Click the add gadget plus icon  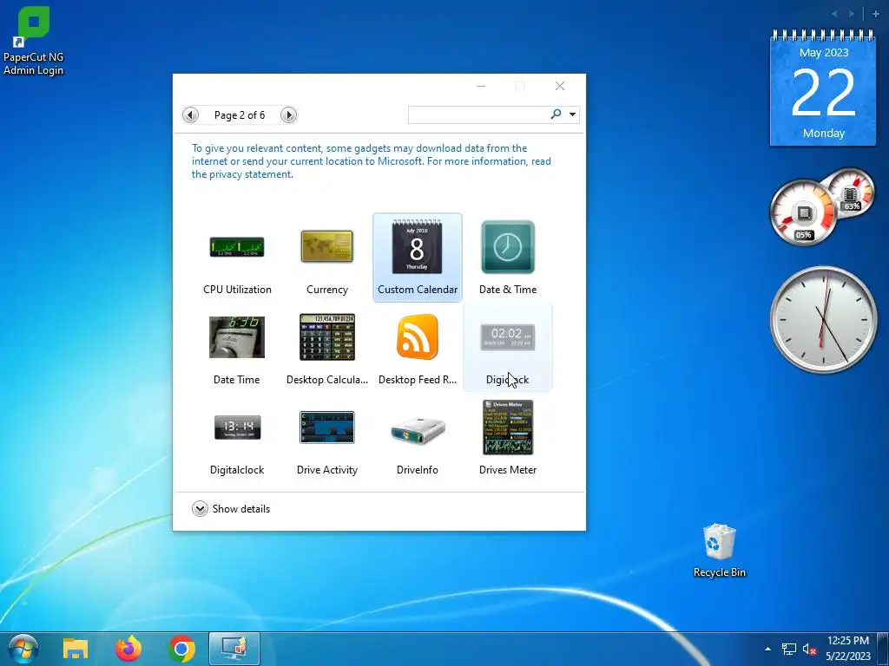[x=876, y=14]
